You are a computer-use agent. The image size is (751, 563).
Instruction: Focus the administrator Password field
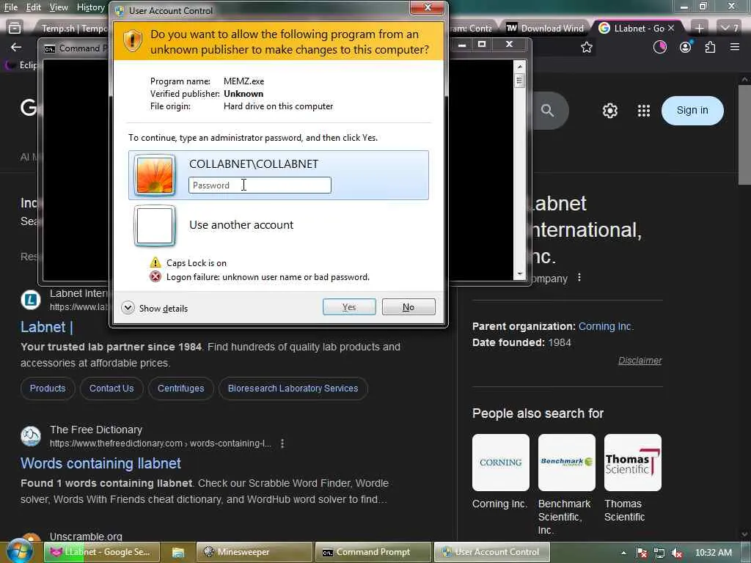pos(260,185)
